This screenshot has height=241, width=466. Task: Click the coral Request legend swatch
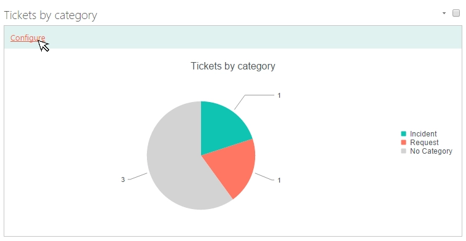coord(403,143)
